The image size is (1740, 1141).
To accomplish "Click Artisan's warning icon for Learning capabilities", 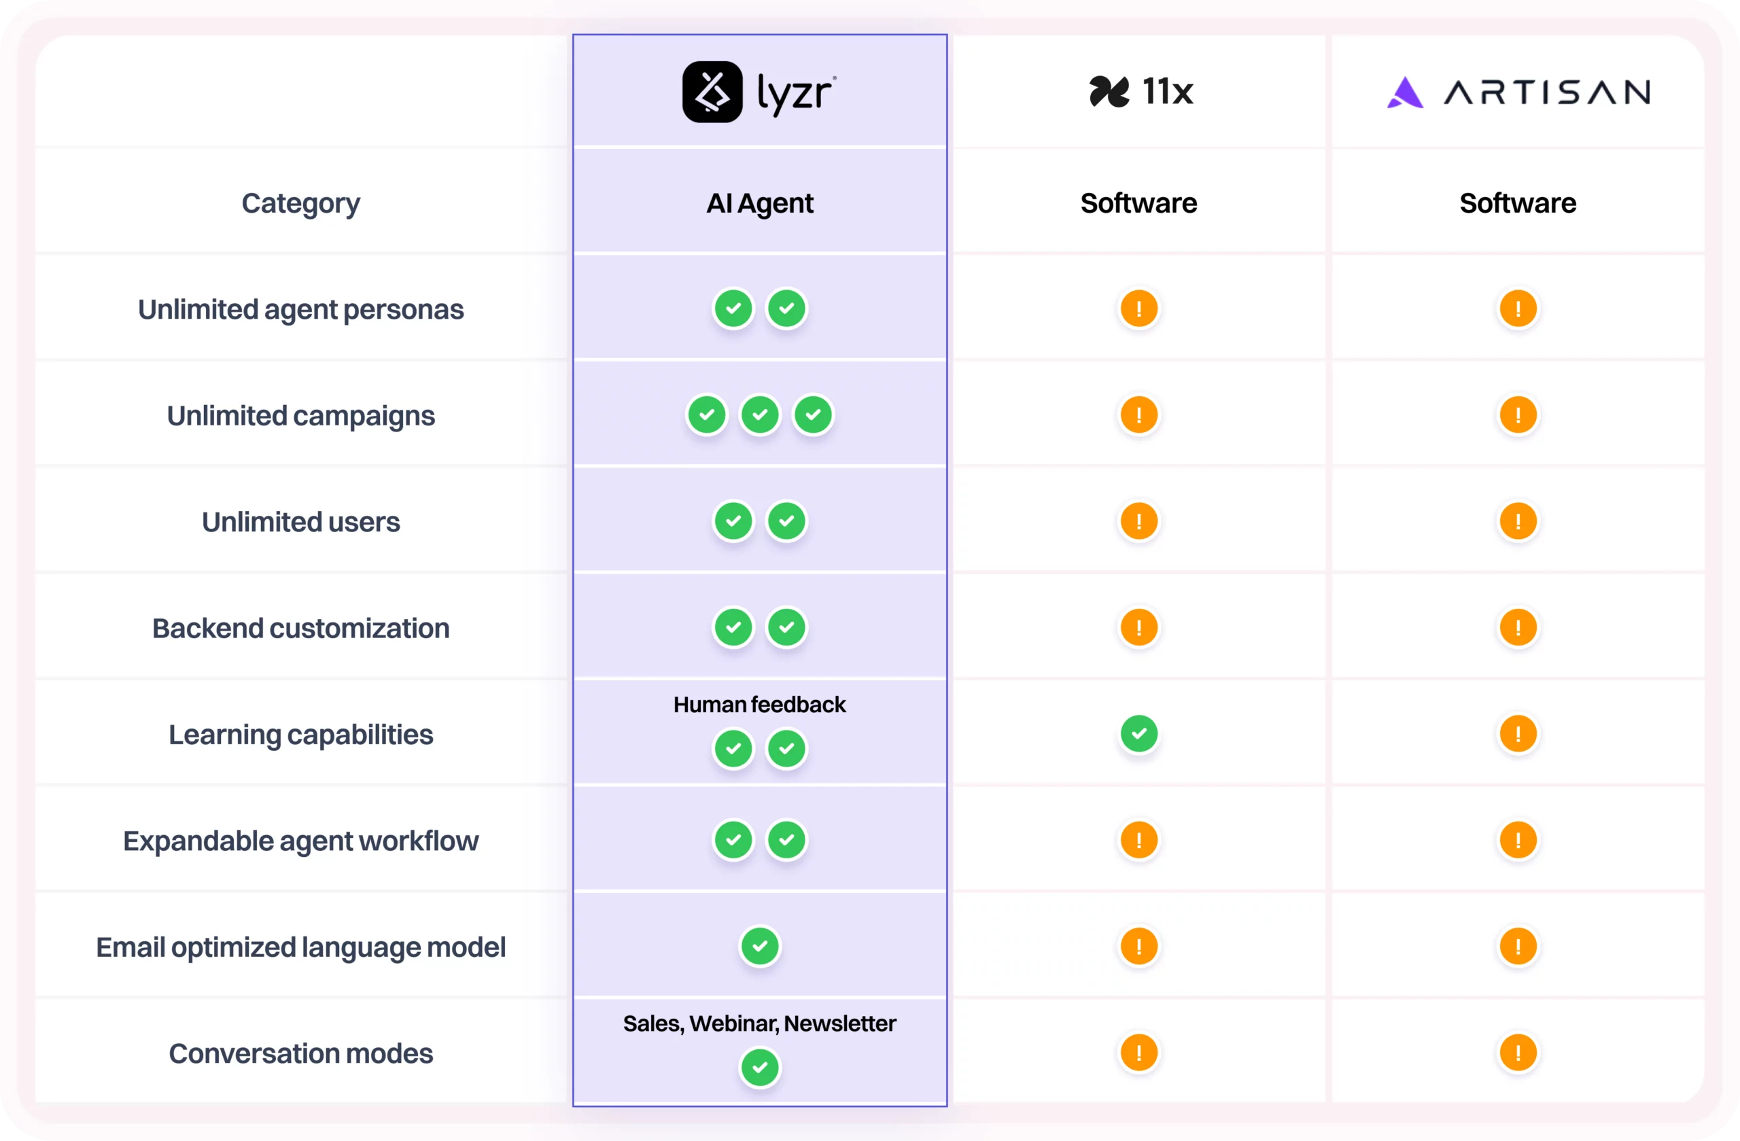I will [x=1518, y=734].
